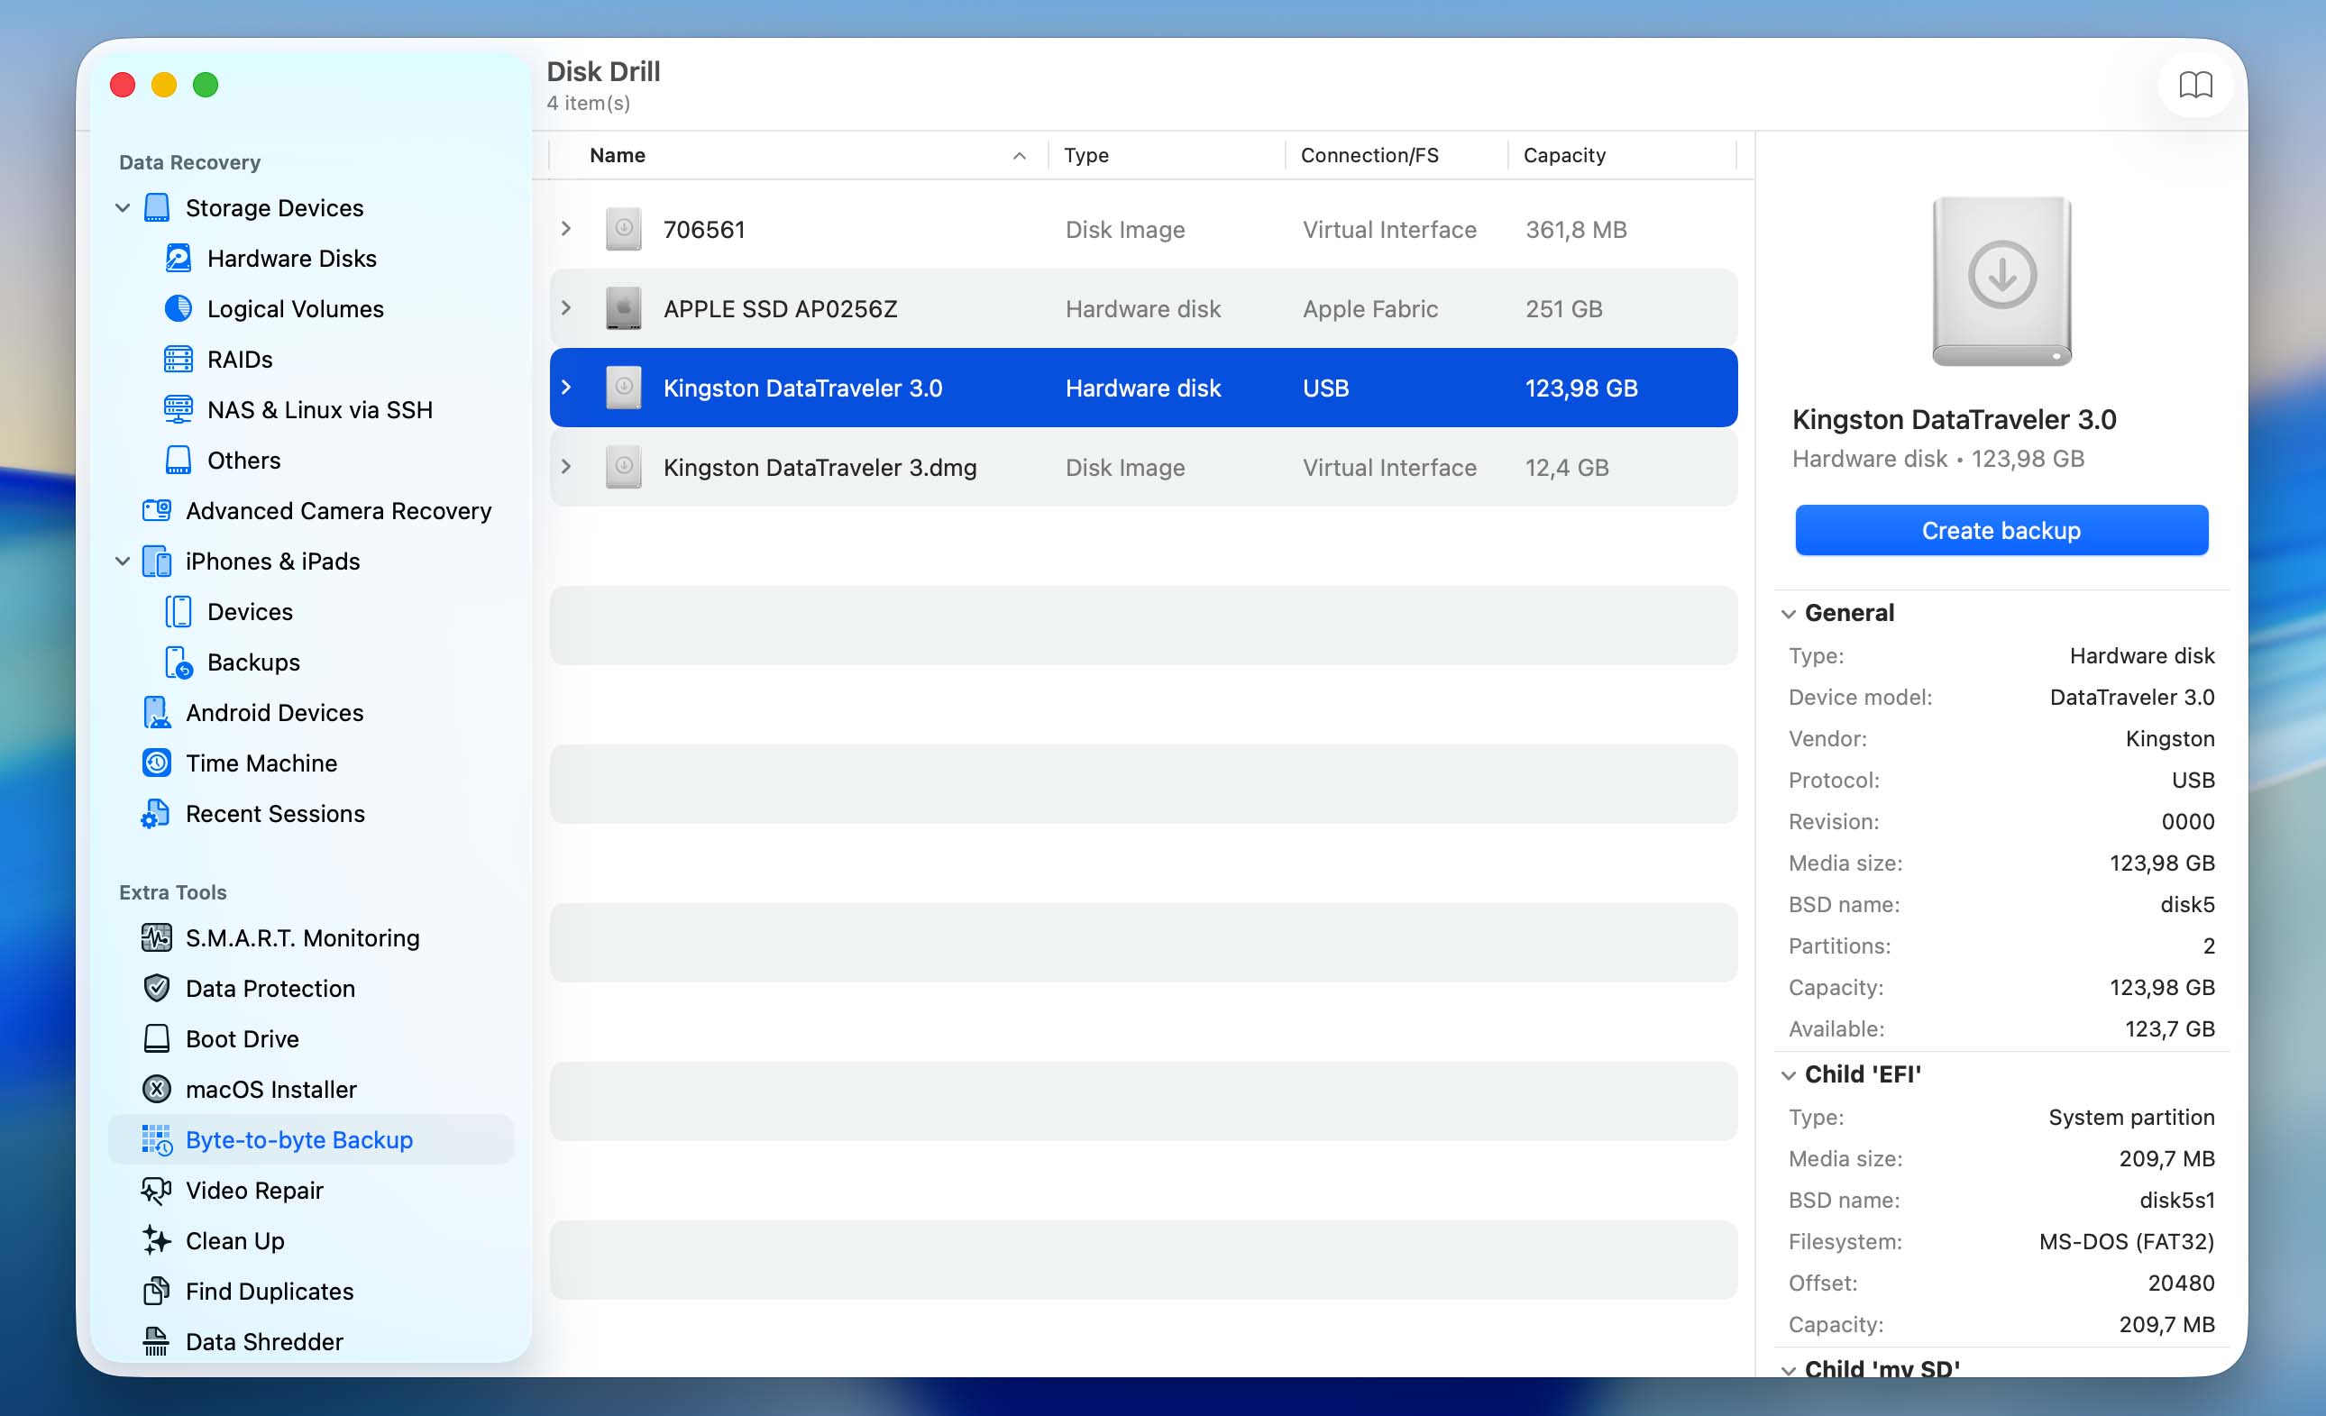The image size is (2326, 1416).
Task: Click the APPLE SSD AP0256Z disk icon
Action: 624,308
